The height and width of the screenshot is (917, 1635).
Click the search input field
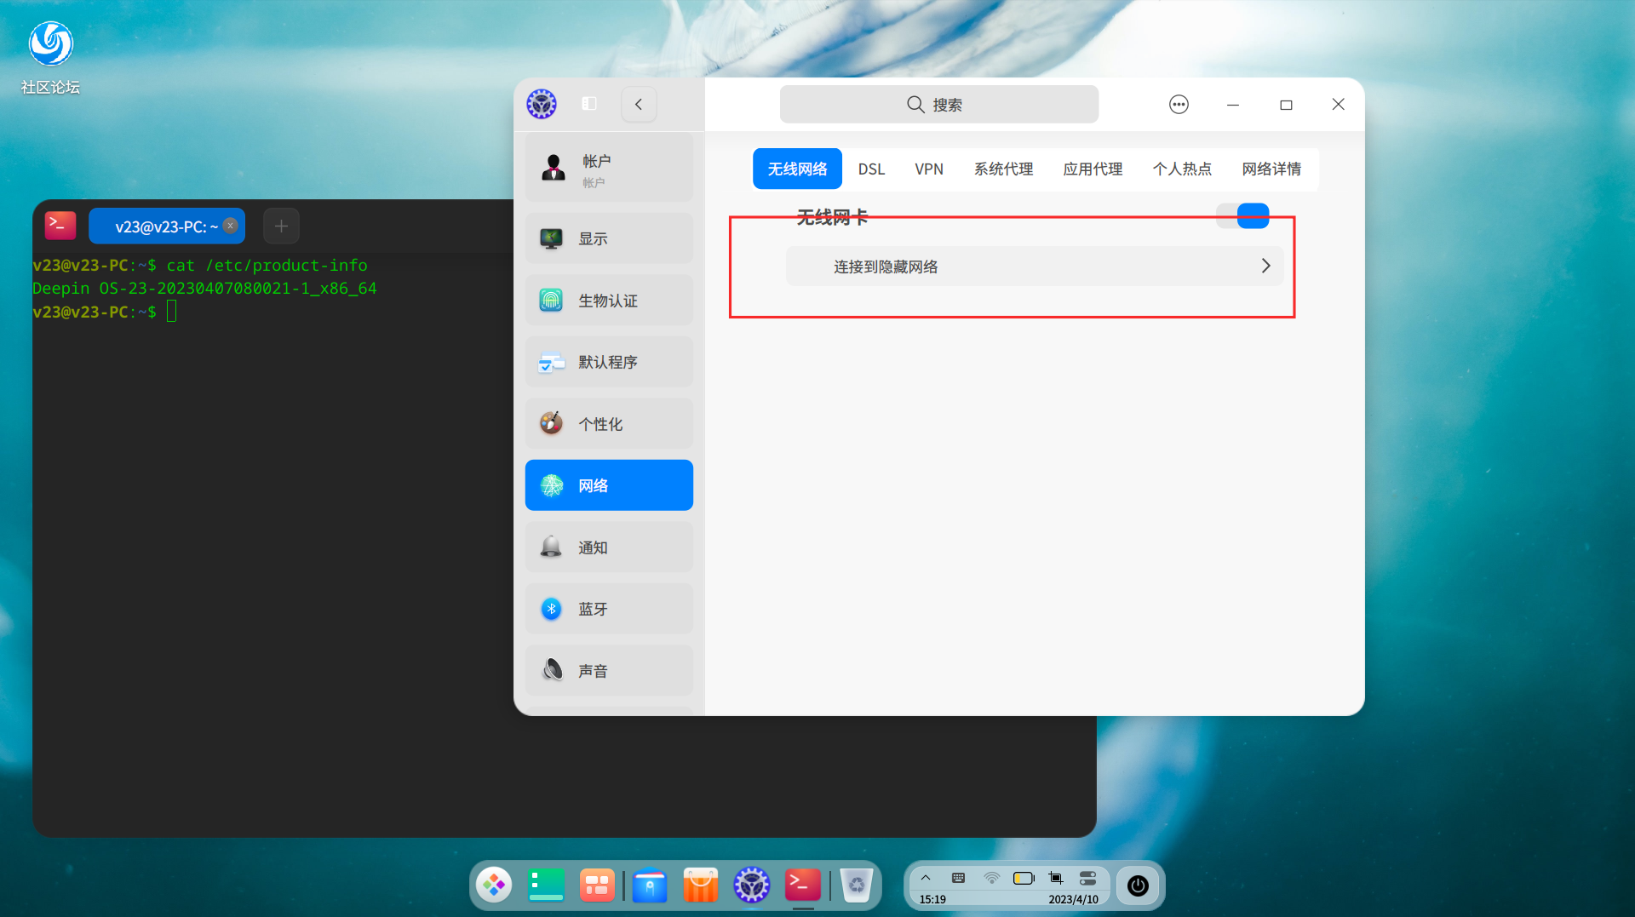938,104
